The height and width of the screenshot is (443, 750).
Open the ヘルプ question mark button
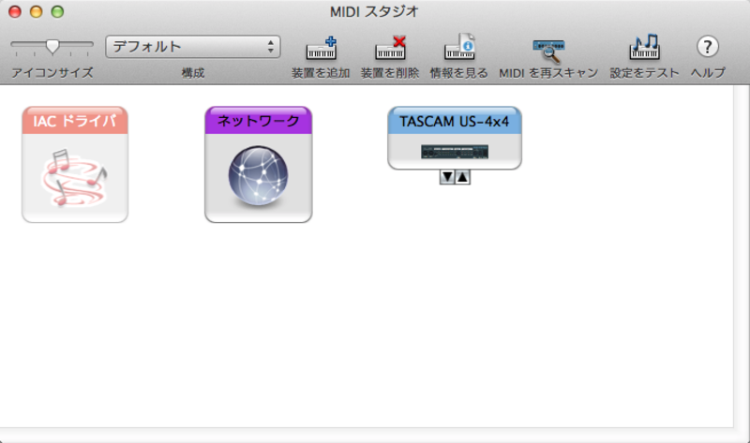tap(708, 47)
